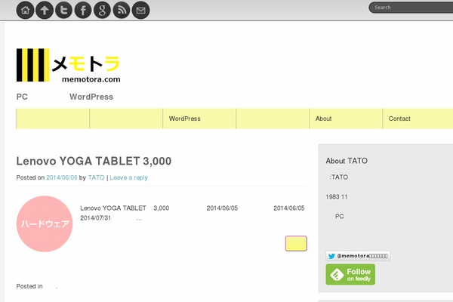Open the Twitter icon in top bar
Screen dimensions: 453x302
click(x=64, y=10)
